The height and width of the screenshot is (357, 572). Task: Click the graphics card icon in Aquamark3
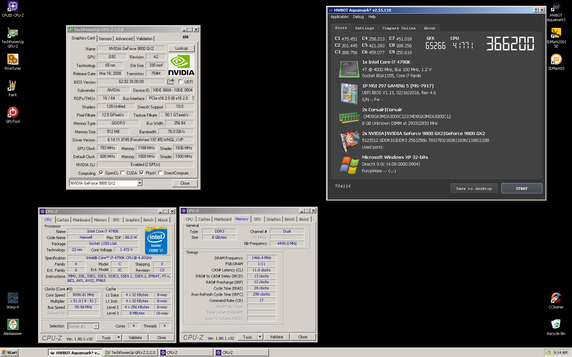tap(349, 141)
